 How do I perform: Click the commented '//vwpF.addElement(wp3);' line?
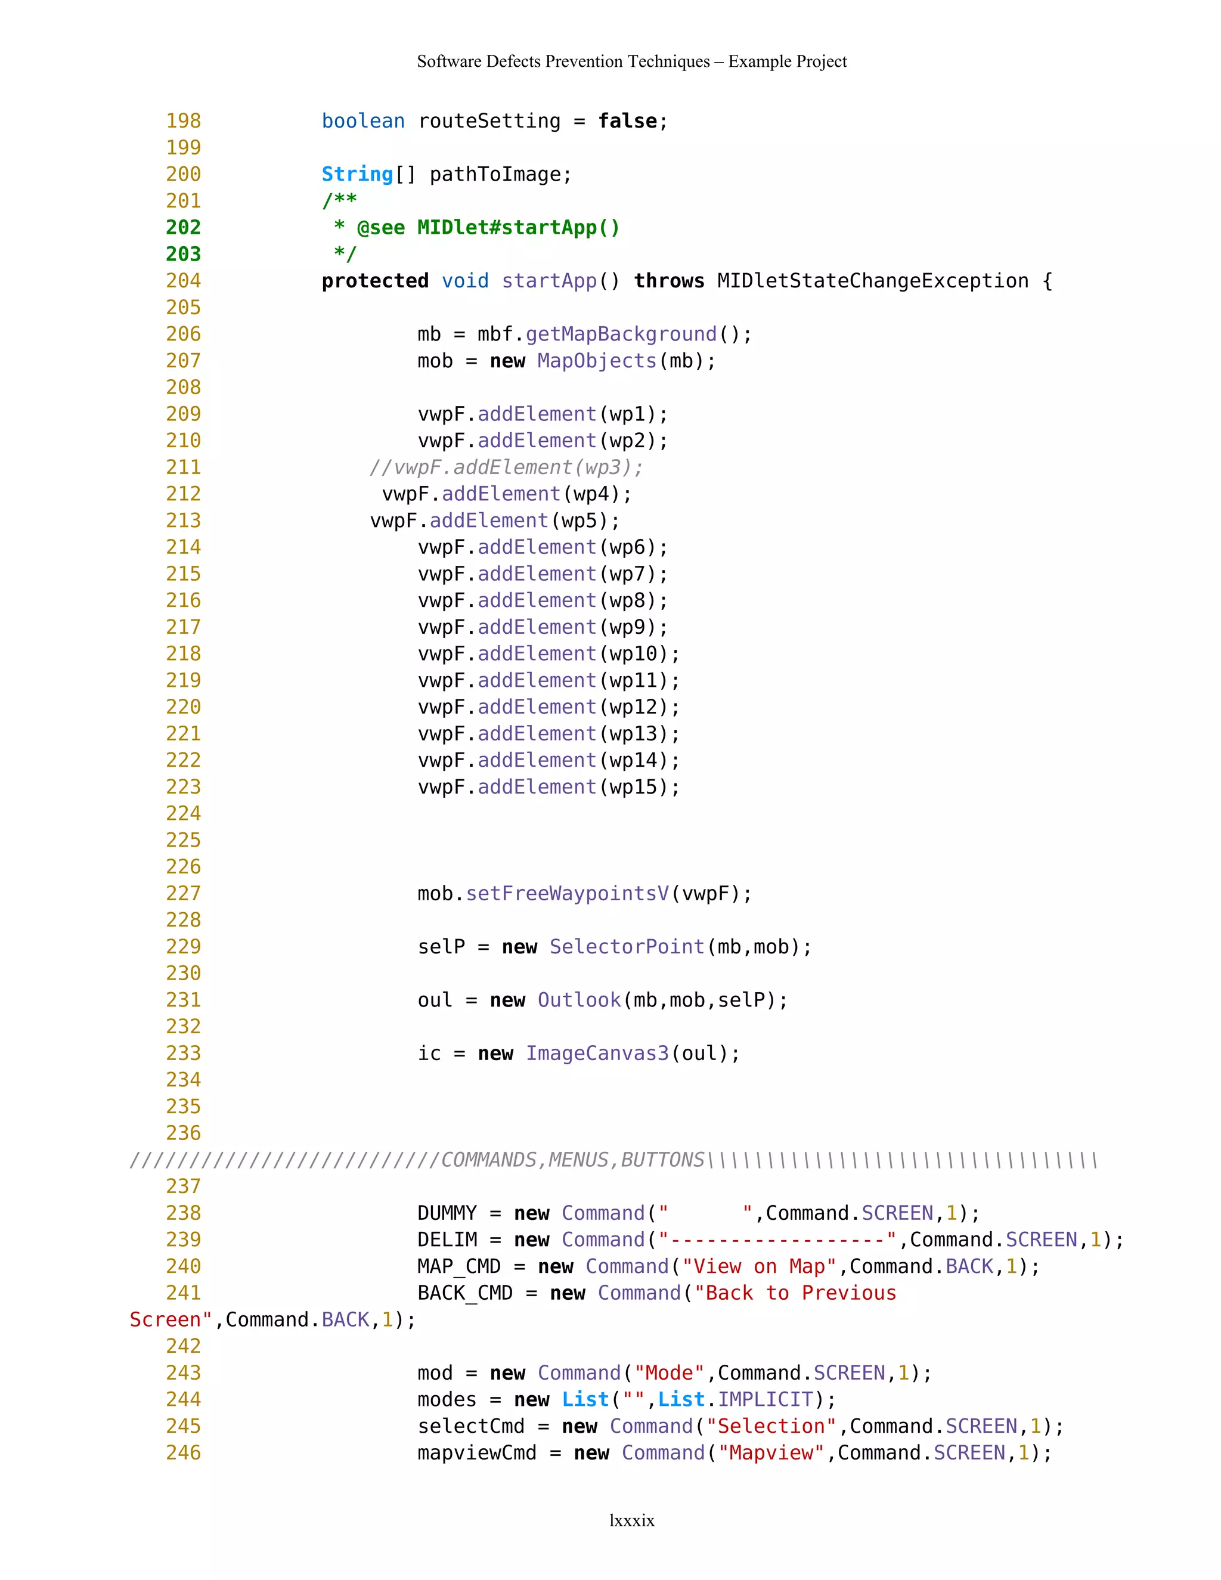pos(506,467)
